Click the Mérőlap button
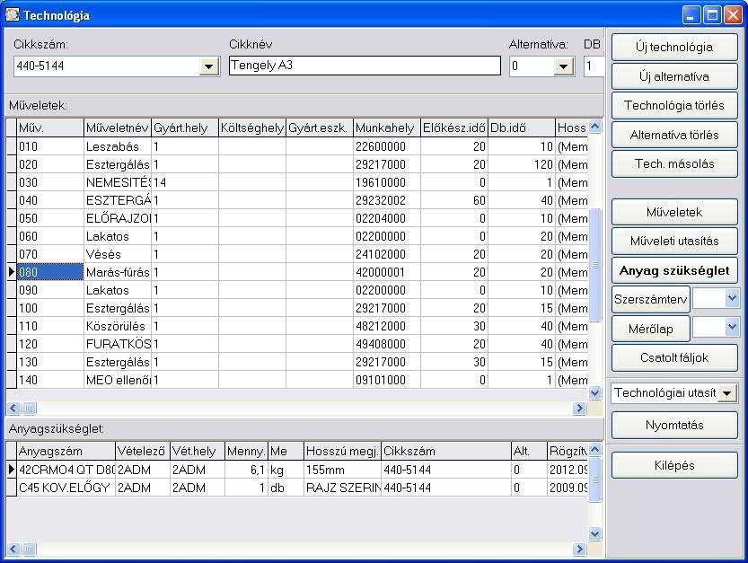Image resolution: width=748 pixels, height=563 pixels. [x=651, y=329]
